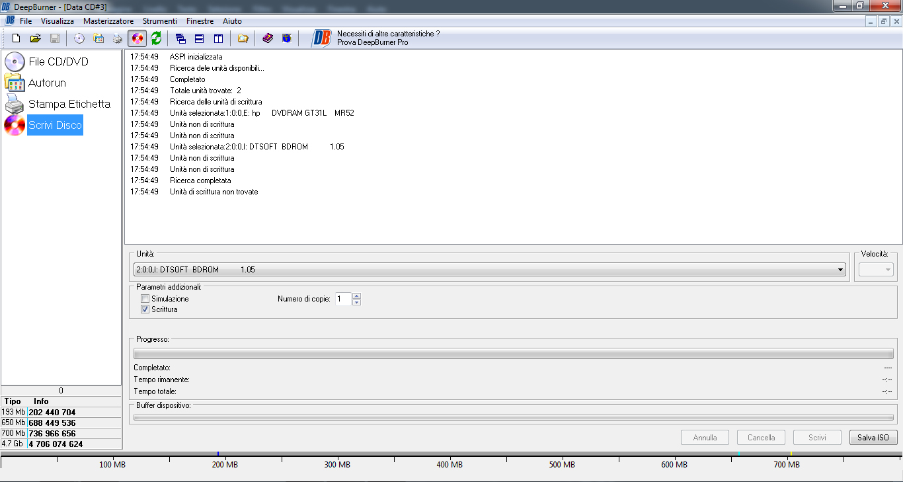Increase Numero di copie with up arrow
Image resolution: width=903 pixels, height=482 pixels.
click(x=357, y=296)
